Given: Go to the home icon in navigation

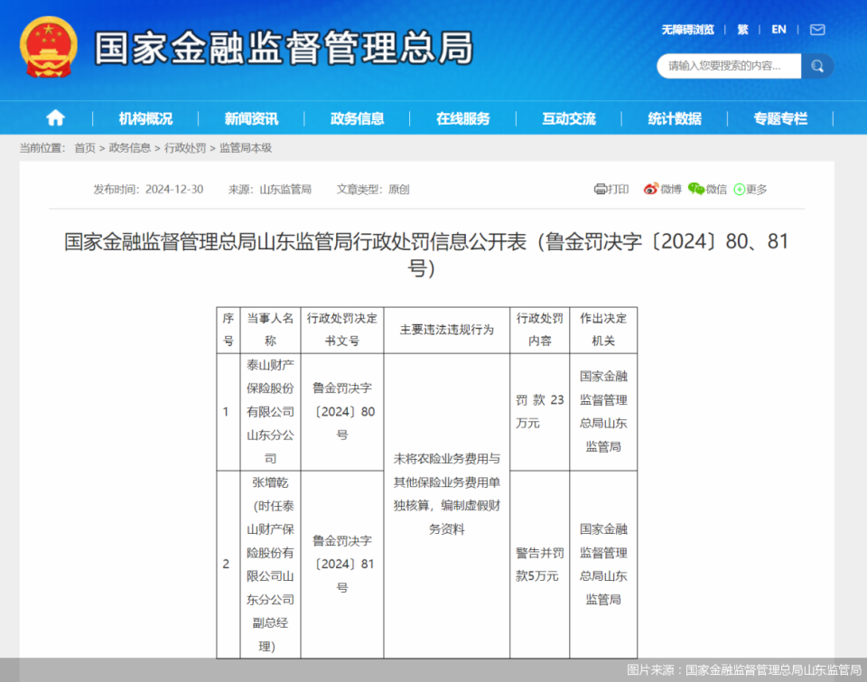Looking at the screenshot, I should pyautogui.click(x=55, y=117).
